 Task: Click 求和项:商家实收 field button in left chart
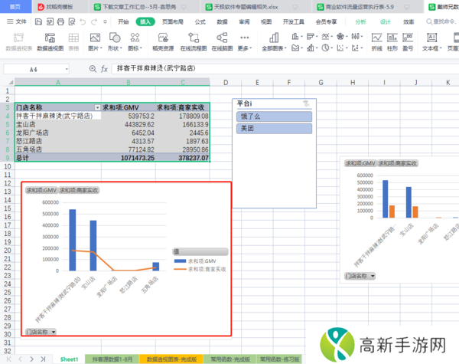point(79,190)
